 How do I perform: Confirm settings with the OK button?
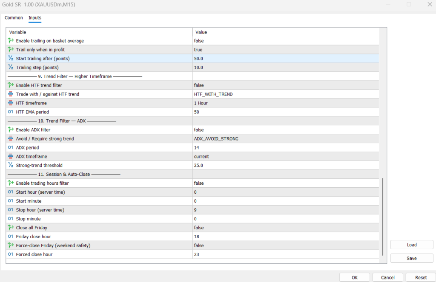[x=355, y=277]
